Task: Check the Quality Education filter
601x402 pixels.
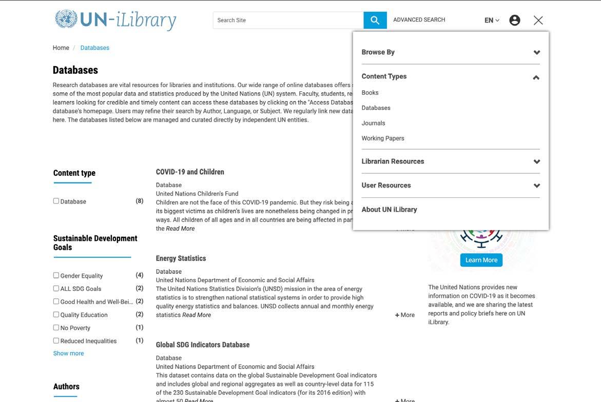Action: 56,314
